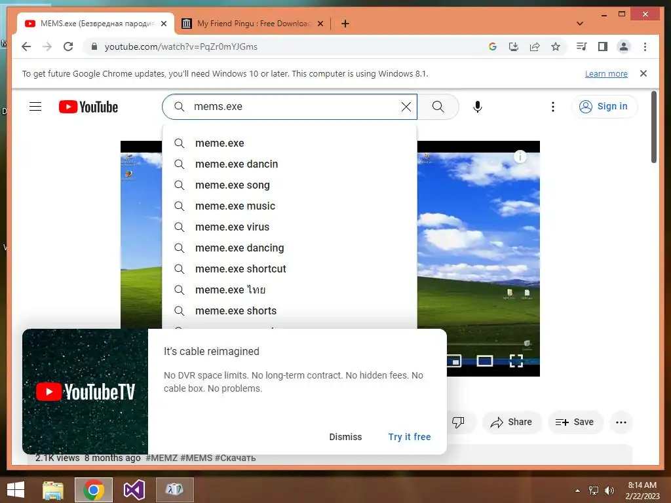Viewport: 671px width, 503px height.
Task: Choose suggestion "meme.exe song"
Action: click(290, 185)
